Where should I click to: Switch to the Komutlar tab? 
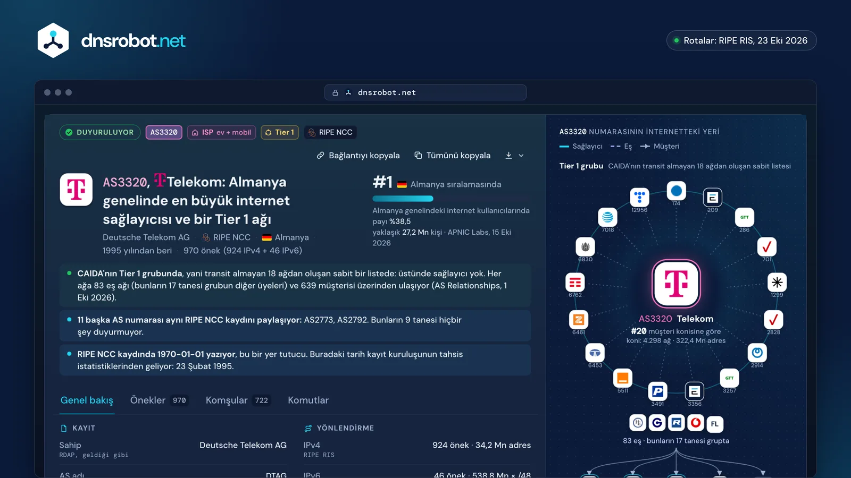(308, 400)
